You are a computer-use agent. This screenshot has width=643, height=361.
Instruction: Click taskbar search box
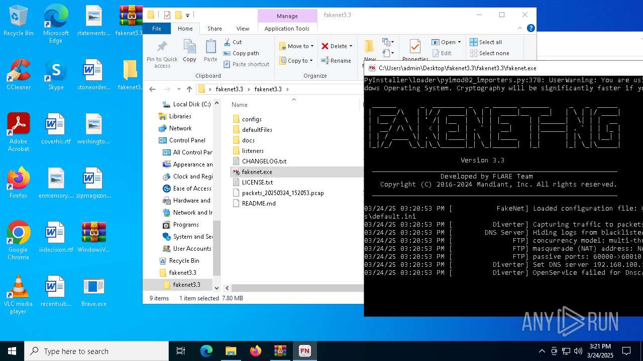pyautogui.click(x=96, y=351)
